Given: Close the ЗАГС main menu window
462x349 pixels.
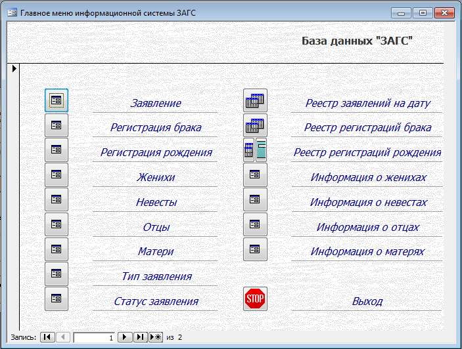Looking at the screenshot, I should coord(444,13).
